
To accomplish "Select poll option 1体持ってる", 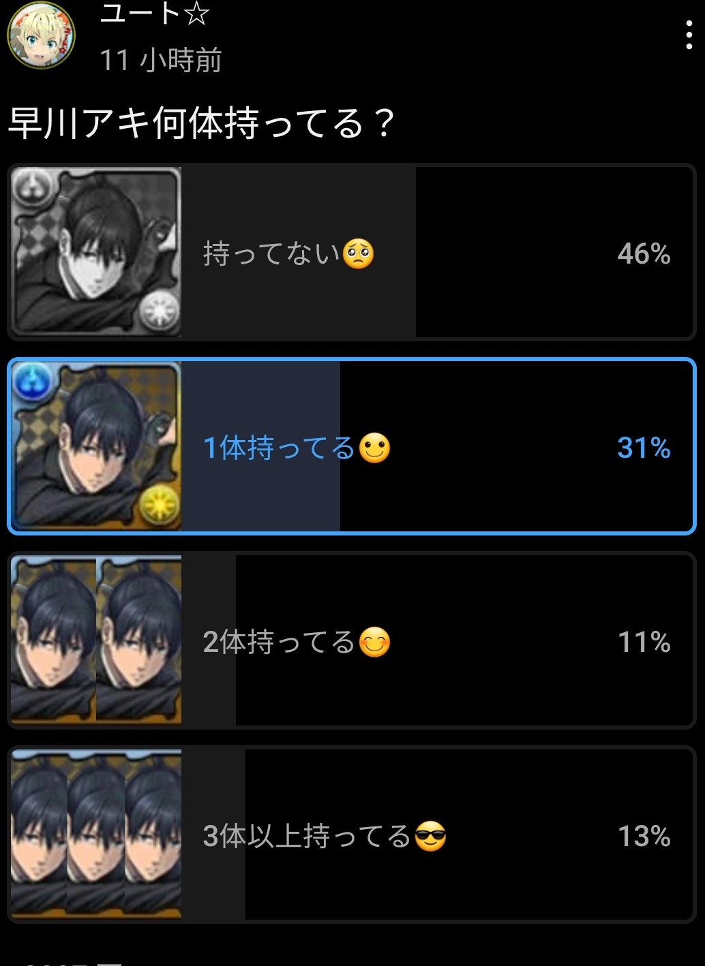I will point(352,446).
